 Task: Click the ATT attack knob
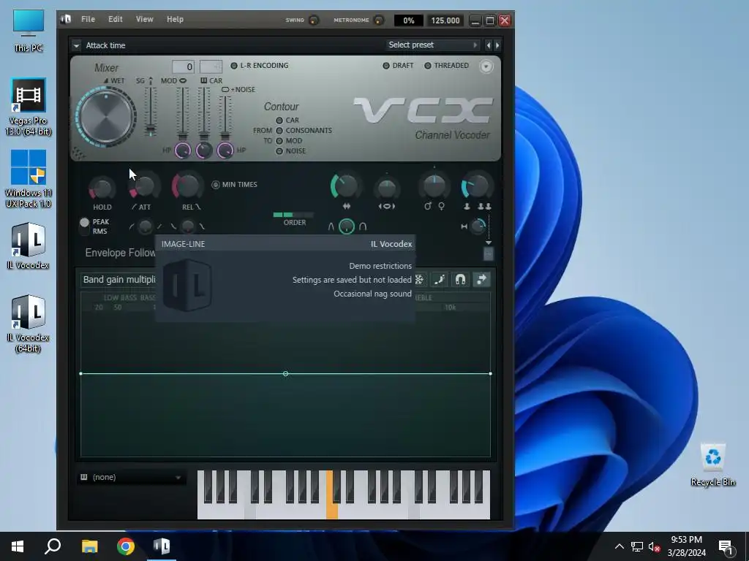pos(144,186)
